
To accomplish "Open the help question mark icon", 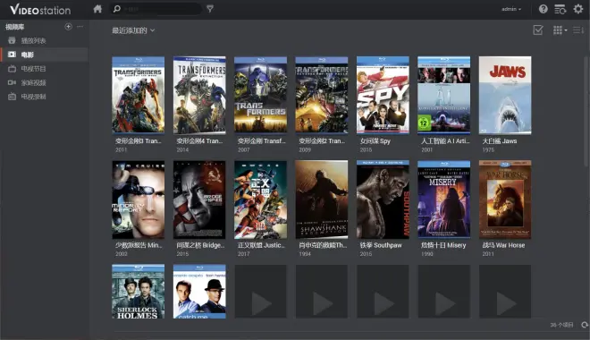I will coord(543,9).
